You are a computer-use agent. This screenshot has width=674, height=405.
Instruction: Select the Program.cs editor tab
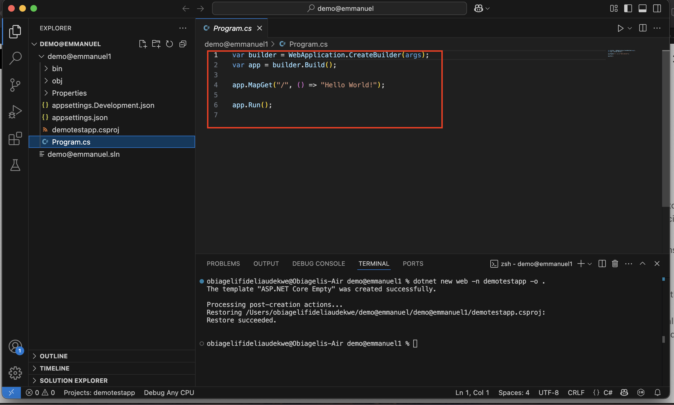(x=232, y=28)
